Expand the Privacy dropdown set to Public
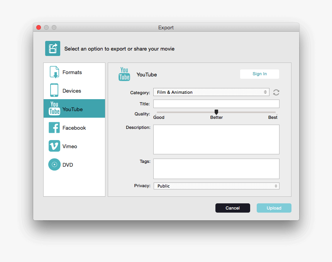This screenshot has height=262, width=332. (x=216, y=186)
